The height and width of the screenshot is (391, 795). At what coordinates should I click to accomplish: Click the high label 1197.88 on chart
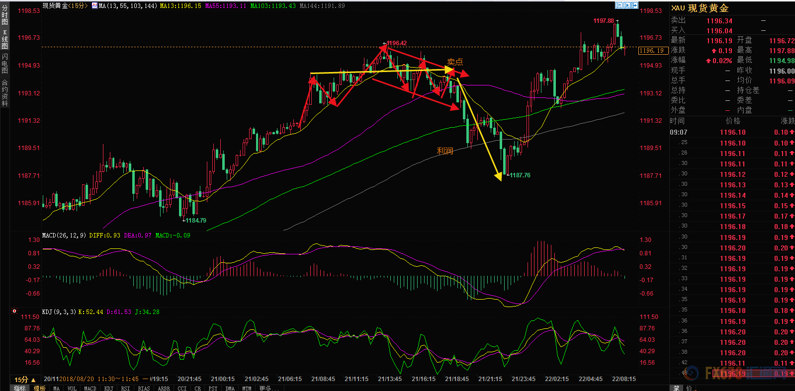click(603, 21)
